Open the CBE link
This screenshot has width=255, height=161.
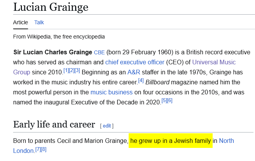99,52
